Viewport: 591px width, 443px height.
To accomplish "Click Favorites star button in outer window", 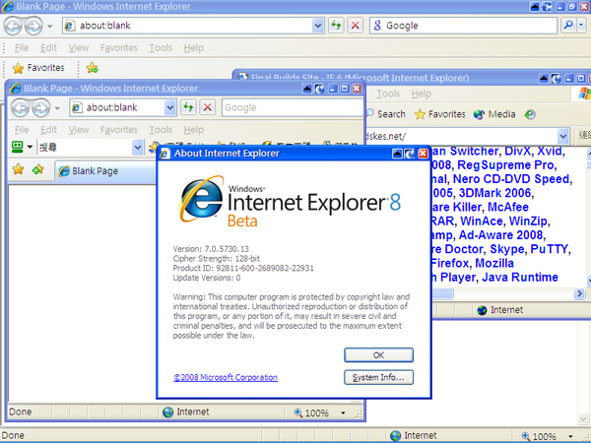I will (x=38, y=68).
